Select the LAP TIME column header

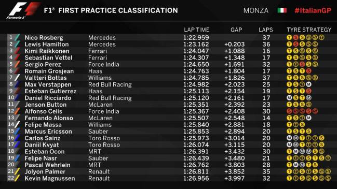tap(196, 30)
